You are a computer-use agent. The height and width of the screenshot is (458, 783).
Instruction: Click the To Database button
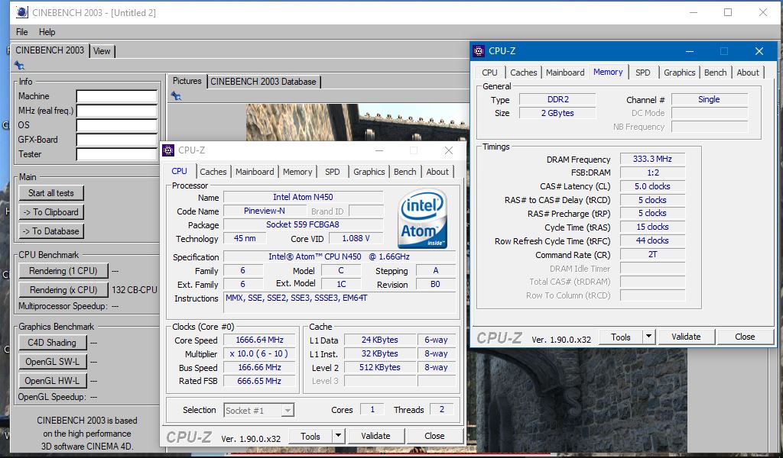pyautogui.click(x=51, y=231)
